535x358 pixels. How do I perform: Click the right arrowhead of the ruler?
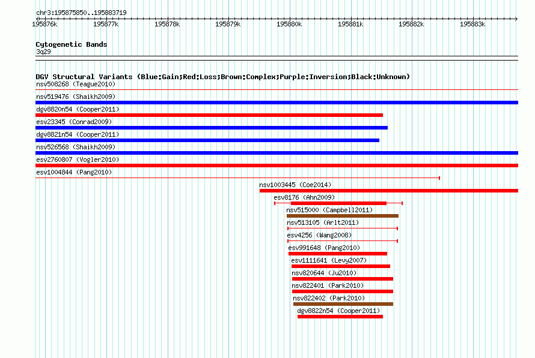coord(516,19)
